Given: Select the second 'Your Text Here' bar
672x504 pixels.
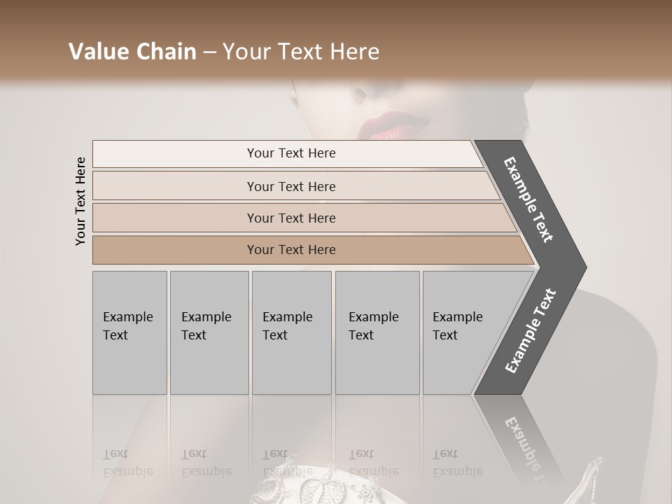Looking at the screenshot, I should point(295,185).
